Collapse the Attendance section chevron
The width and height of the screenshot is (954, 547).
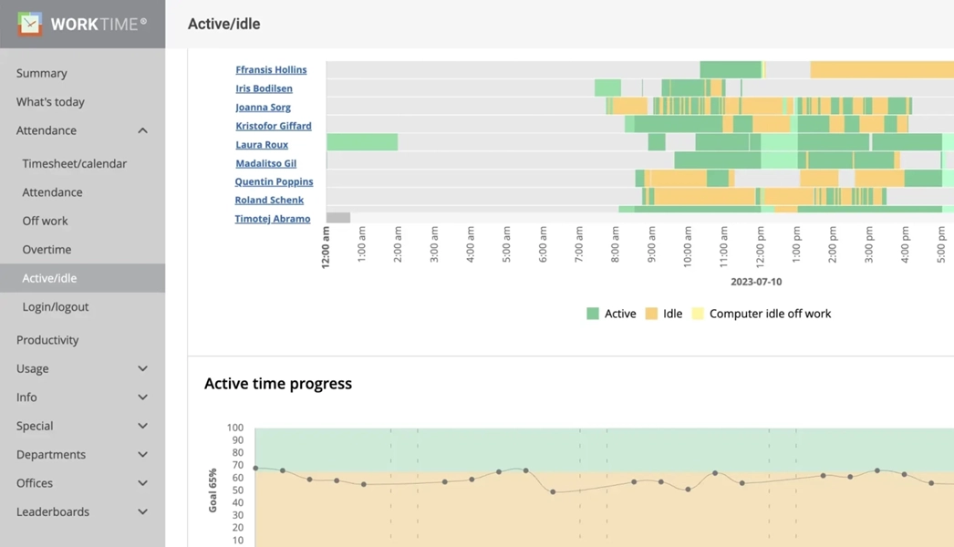(x=142, y=131)
